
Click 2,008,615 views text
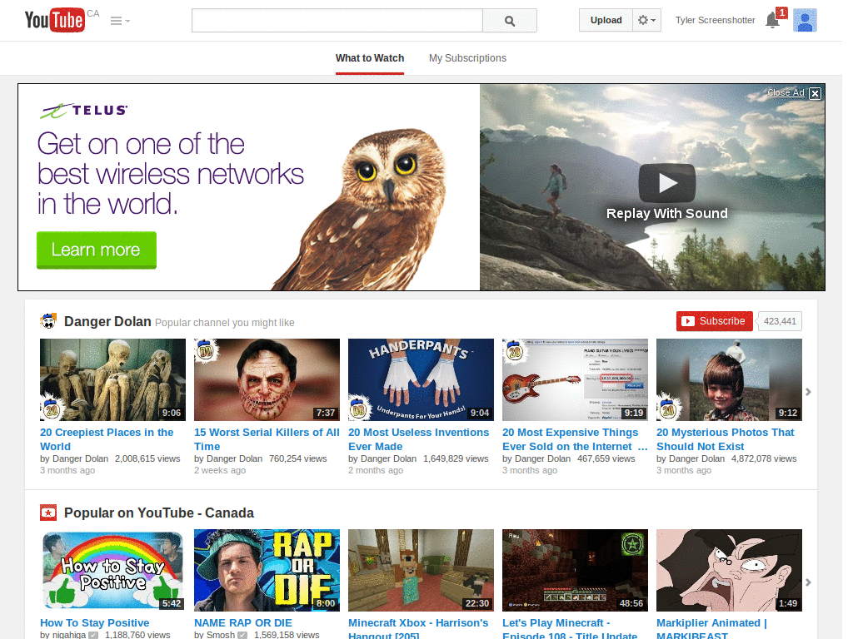pos(147,458)
